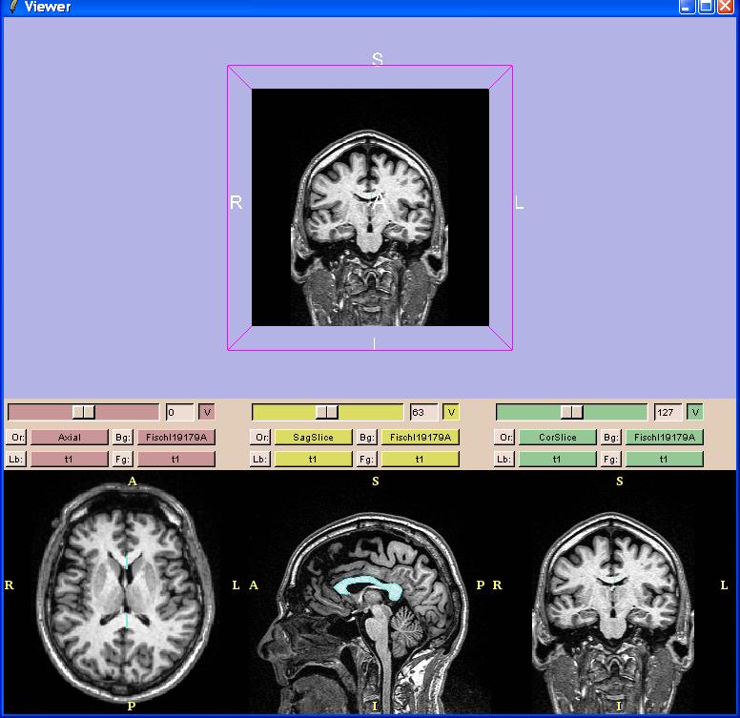Select the yellow slice label map t1 menu
The height and width of the screenshot is (718, 740).
pos(314,460)
